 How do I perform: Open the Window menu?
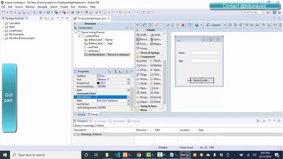(x=83, y=7)
